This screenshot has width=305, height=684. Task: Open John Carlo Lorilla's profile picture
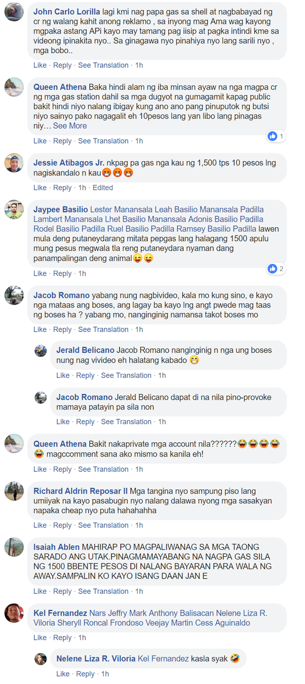tap(14, 11)
